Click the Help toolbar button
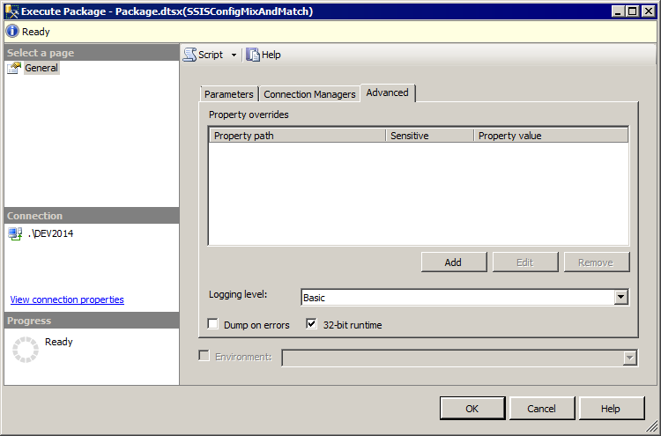The height and width of the screenshot is (436, 661). [x=264, y=55]
